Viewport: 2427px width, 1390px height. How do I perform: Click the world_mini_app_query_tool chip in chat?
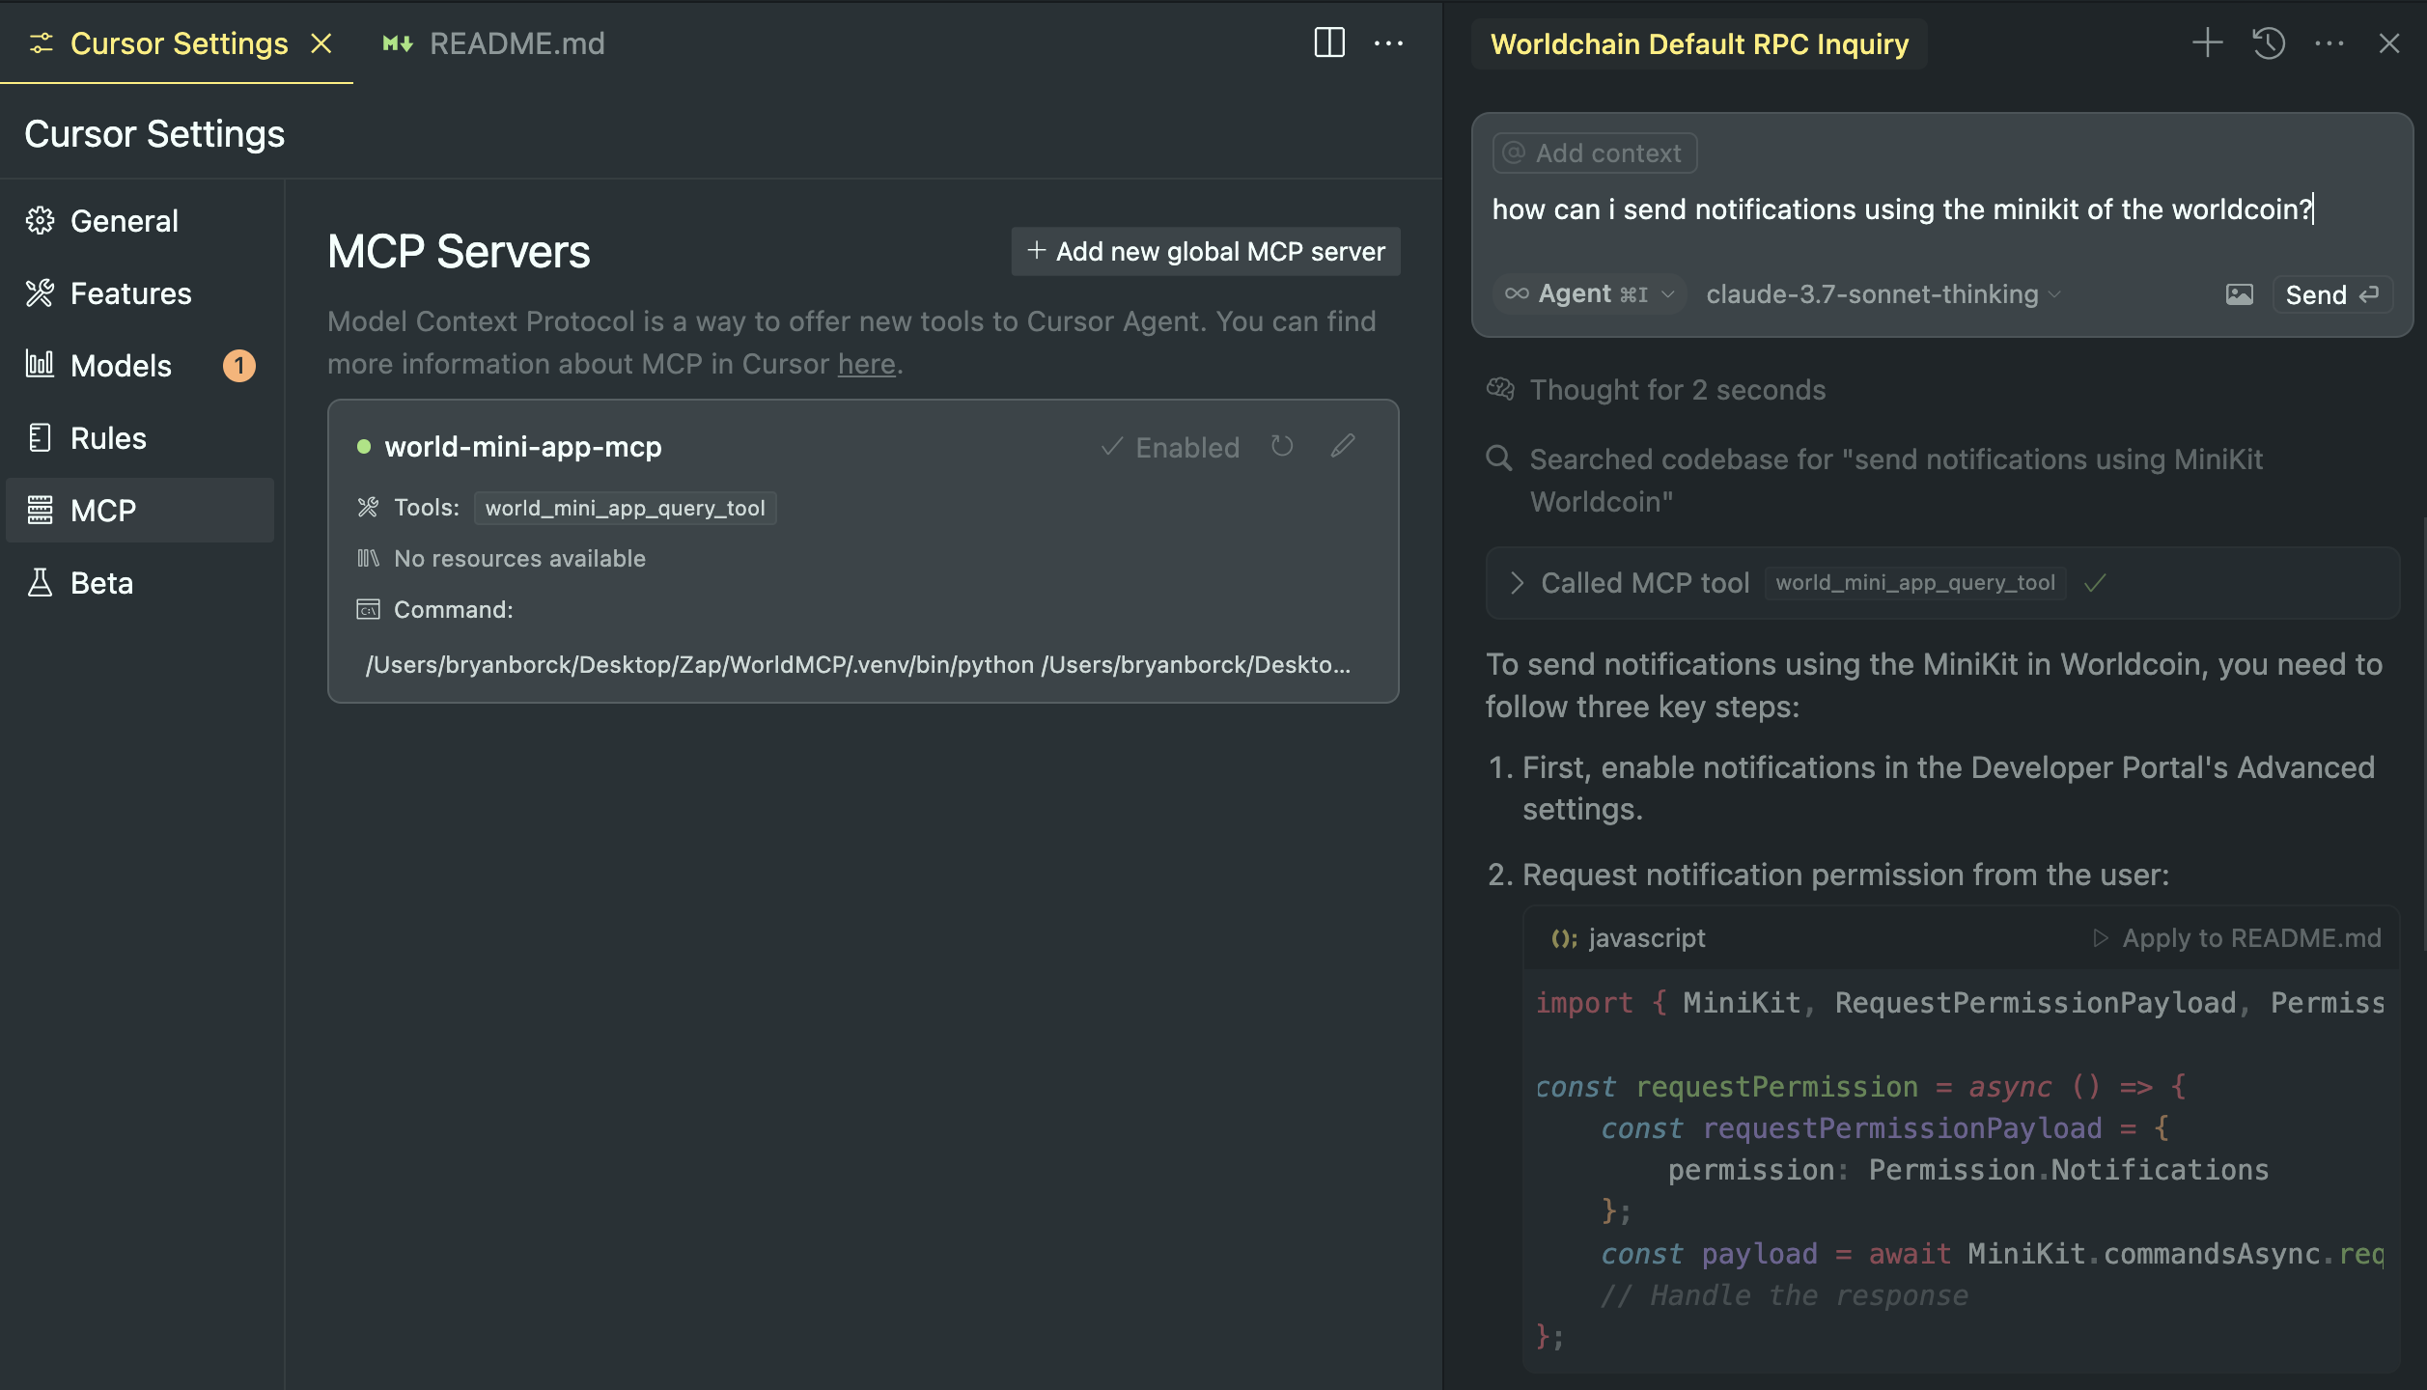(1915, 583)
